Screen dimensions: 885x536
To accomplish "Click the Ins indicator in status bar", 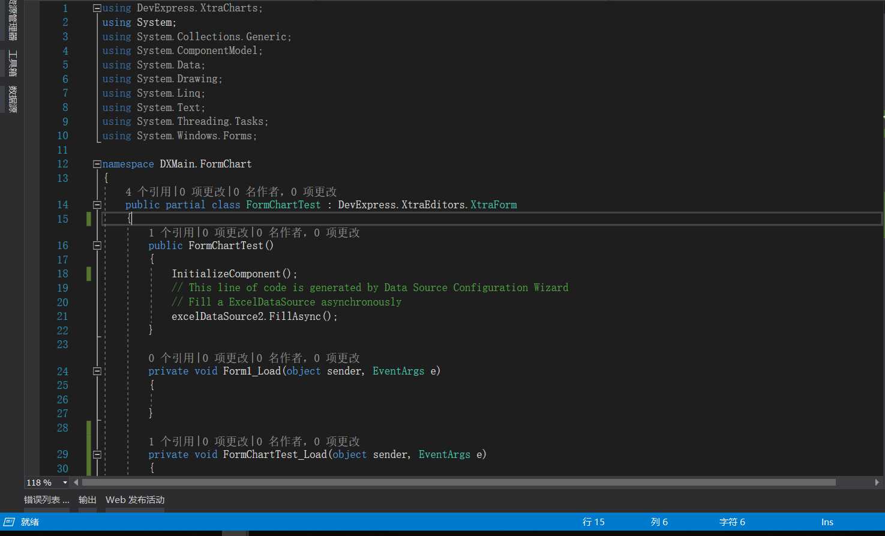I will coord(827,522).
